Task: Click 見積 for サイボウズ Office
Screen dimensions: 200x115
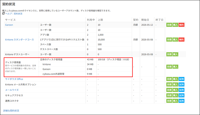Action: pos(169,79)
